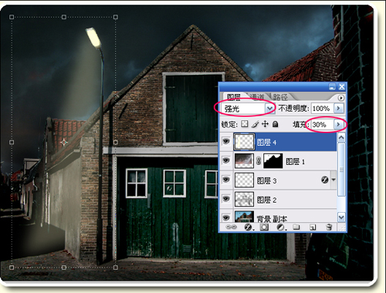
Task: Add a layer mask to 图层 4
Action: (x=264, y=227)
